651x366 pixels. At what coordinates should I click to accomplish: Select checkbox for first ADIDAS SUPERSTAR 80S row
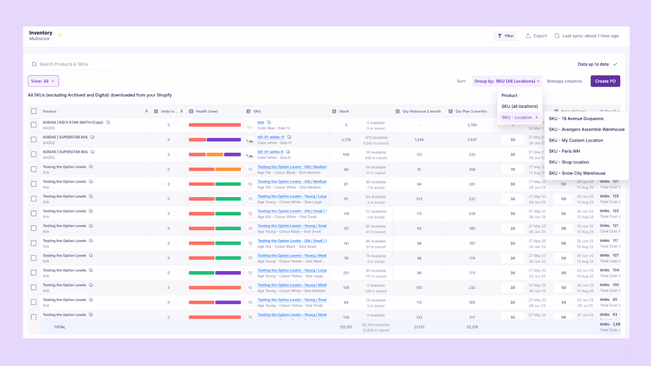coord(34,139)
